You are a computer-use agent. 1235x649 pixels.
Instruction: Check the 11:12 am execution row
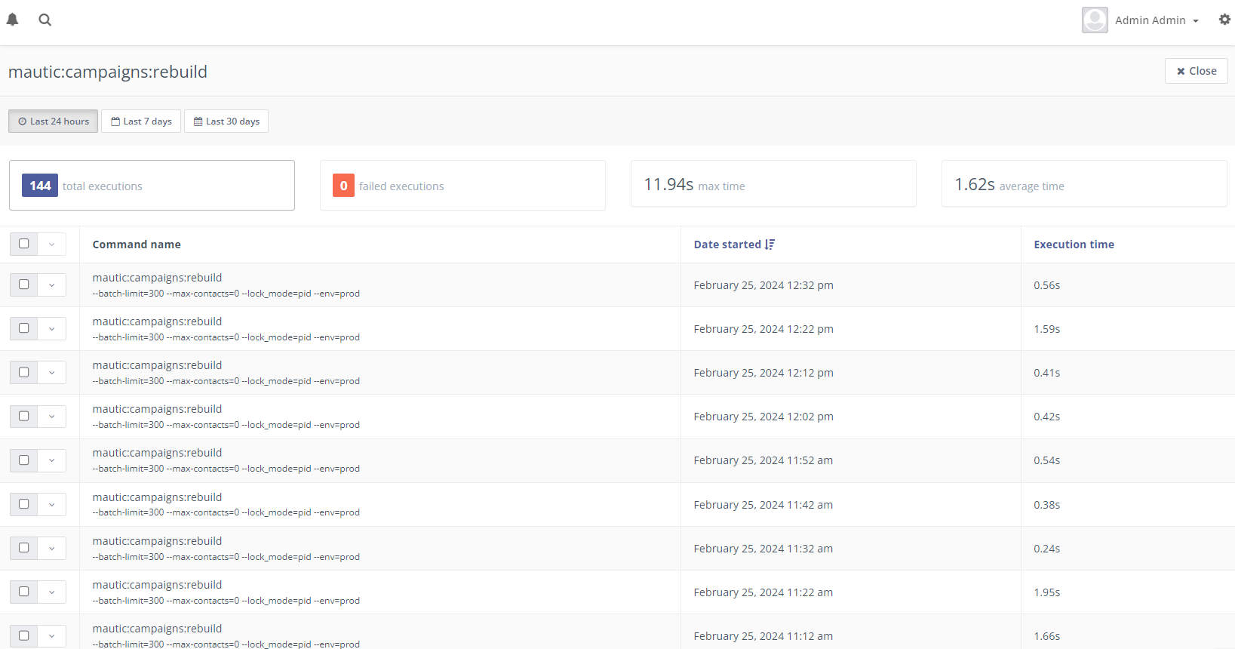[23, 635]
